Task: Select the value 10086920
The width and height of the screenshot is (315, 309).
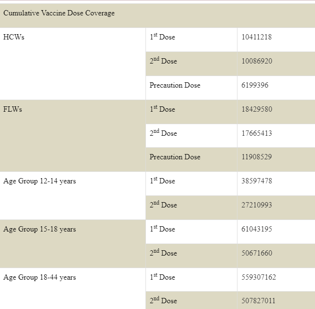Action: [x=257, y=61]
